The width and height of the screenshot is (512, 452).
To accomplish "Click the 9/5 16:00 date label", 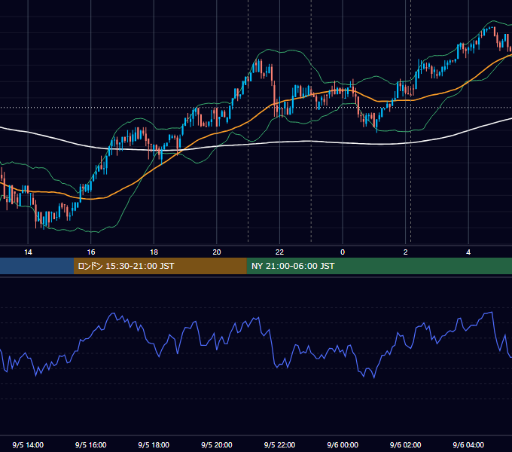I will point(91,444).
